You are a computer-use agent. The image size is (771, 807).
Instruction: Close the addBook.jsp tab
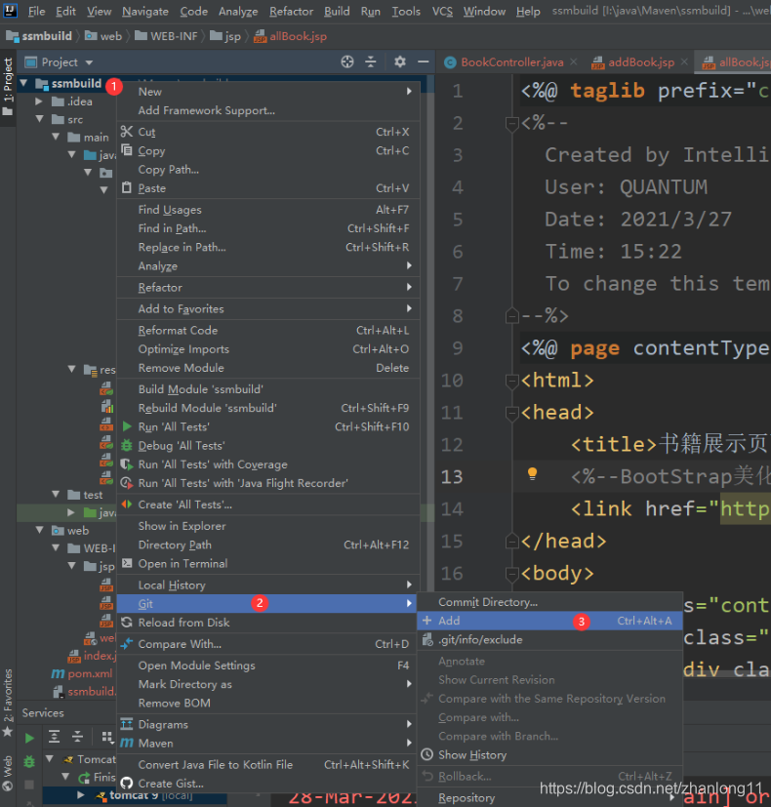point(684,61)
